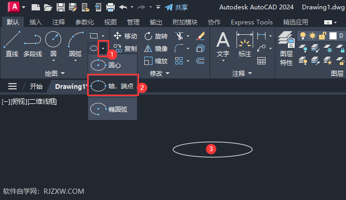Click the Trim scissors icon

point(179,36)
